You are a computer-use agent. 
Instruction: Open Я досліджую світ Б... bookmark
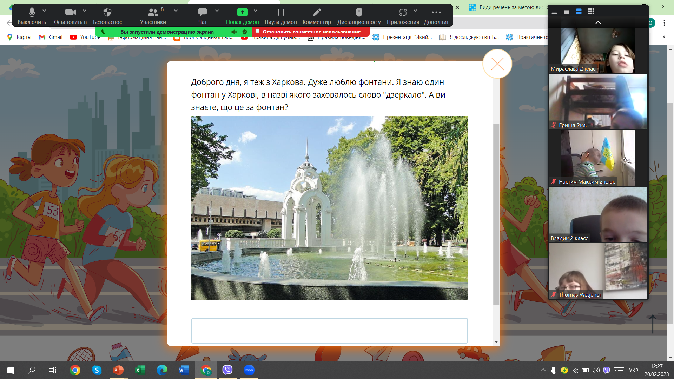tap(469, 37)
